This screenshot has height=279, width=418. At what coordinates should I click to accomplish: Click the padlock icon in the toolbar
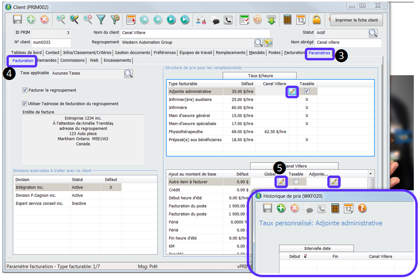coord(316,20)
